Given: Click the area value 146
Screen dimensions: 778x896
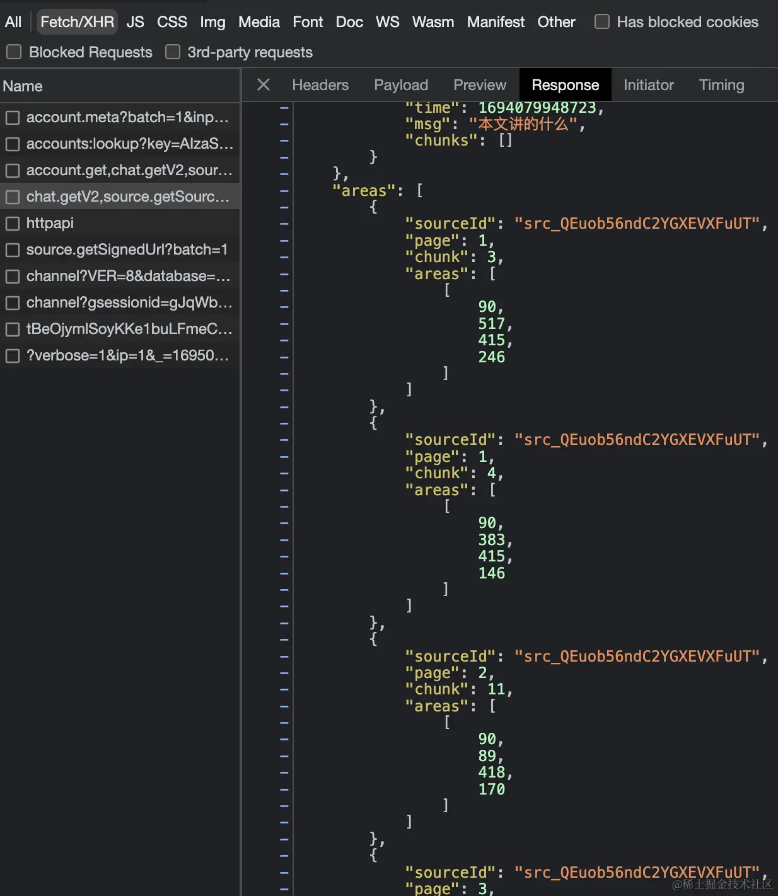Looking at the screenshot, I should click(x=492, y=573).
